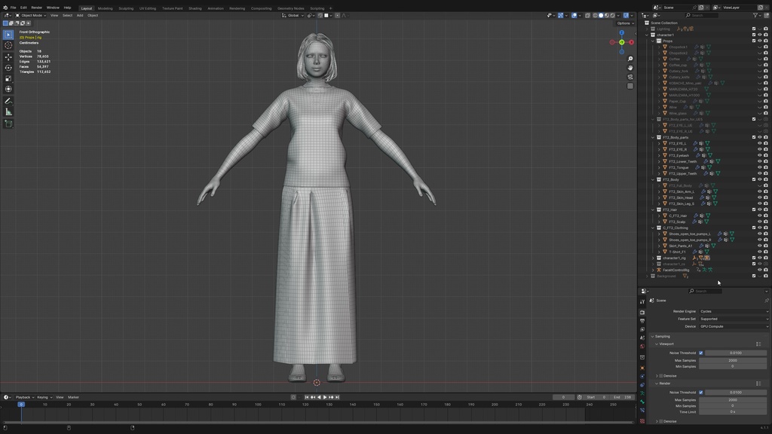Click the jump-to-end playback control in the timeline
Image resolution: width=772 pixels, height=434 pixels.
click(x=337, y=397)
